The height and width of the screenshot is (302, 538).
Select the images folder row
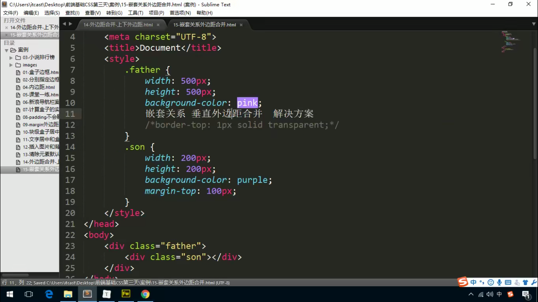click(x=30, y=65)
